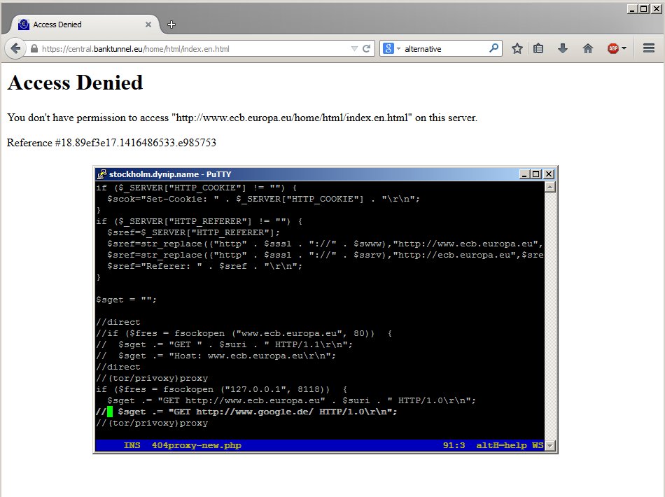This screenshot has height=497, width=665.
Task: Click the '404proxy-new.php' filename in status bar
Action: (x=197, y=445)
